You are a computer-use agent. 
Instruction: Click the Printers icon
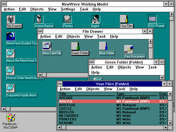[x=68, y=19]
